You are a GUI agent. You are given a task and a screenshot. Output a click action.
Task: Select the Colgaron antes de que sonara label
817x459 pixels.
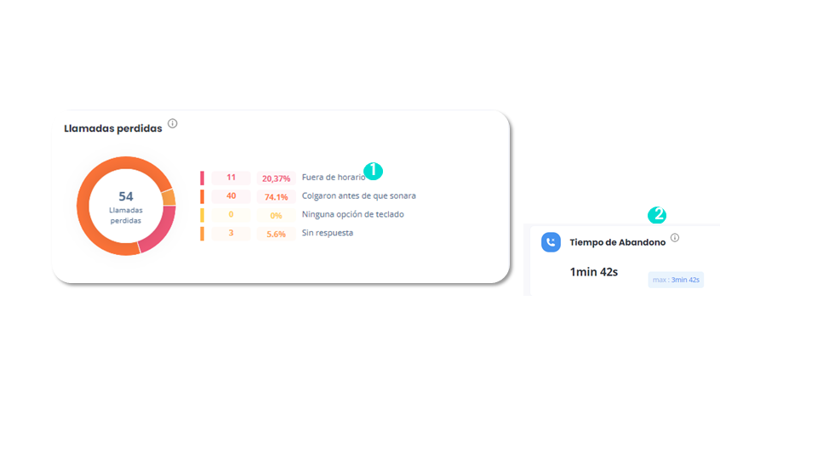point(359,195)
